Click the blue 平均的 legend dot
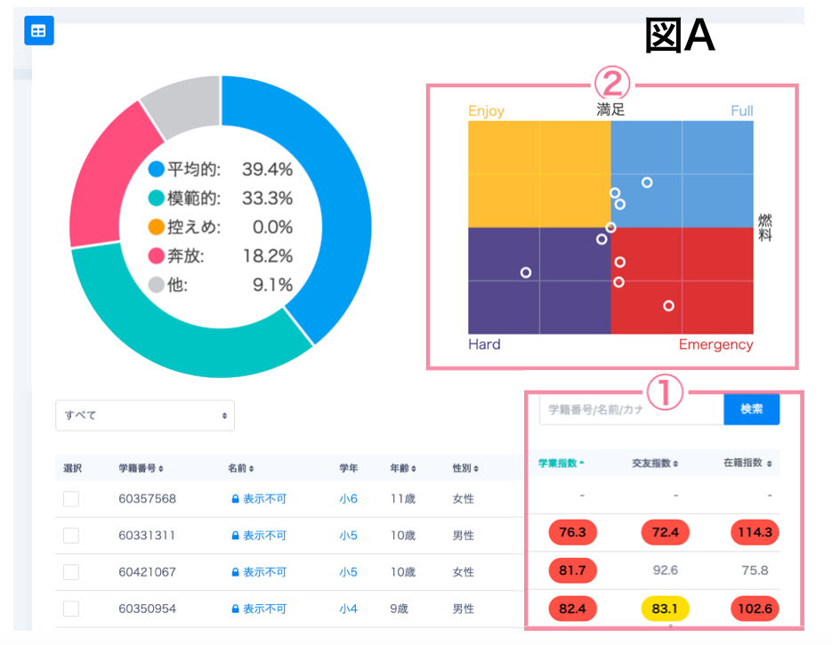The width and height of the screenshot is (832, 645). click(157, 169)
